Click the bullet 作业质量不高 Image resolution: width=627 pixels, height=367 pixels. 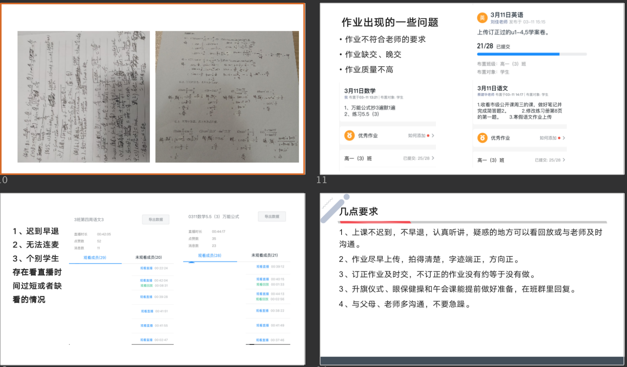(x=369, y=70)
